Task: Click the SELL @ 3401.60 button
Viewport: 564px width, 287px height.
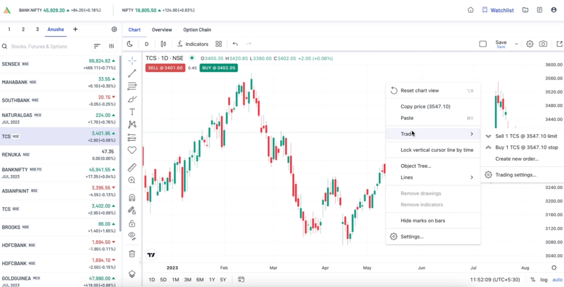Action: coord(165,68)
